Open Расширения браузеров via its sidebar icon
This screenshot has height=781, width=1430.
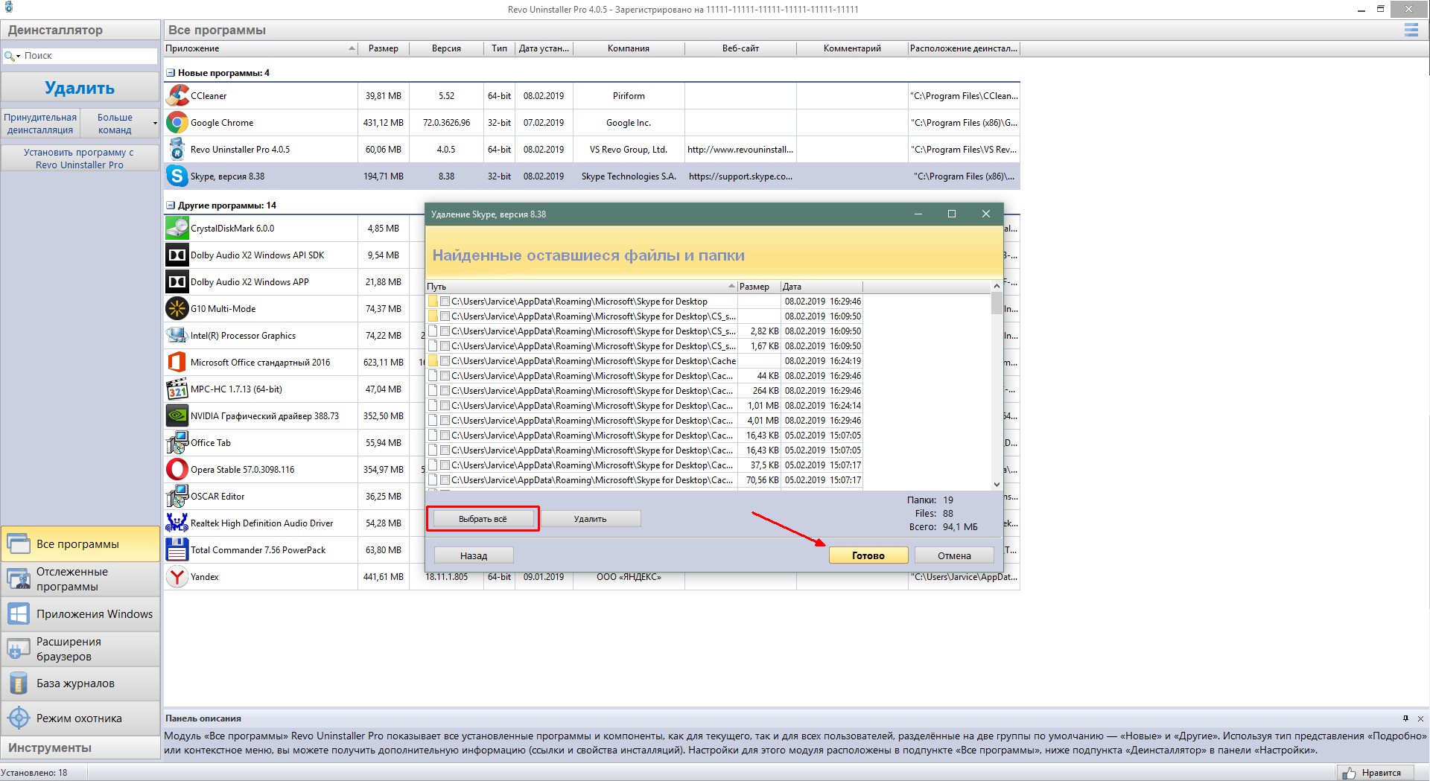(x=19, y=648)
